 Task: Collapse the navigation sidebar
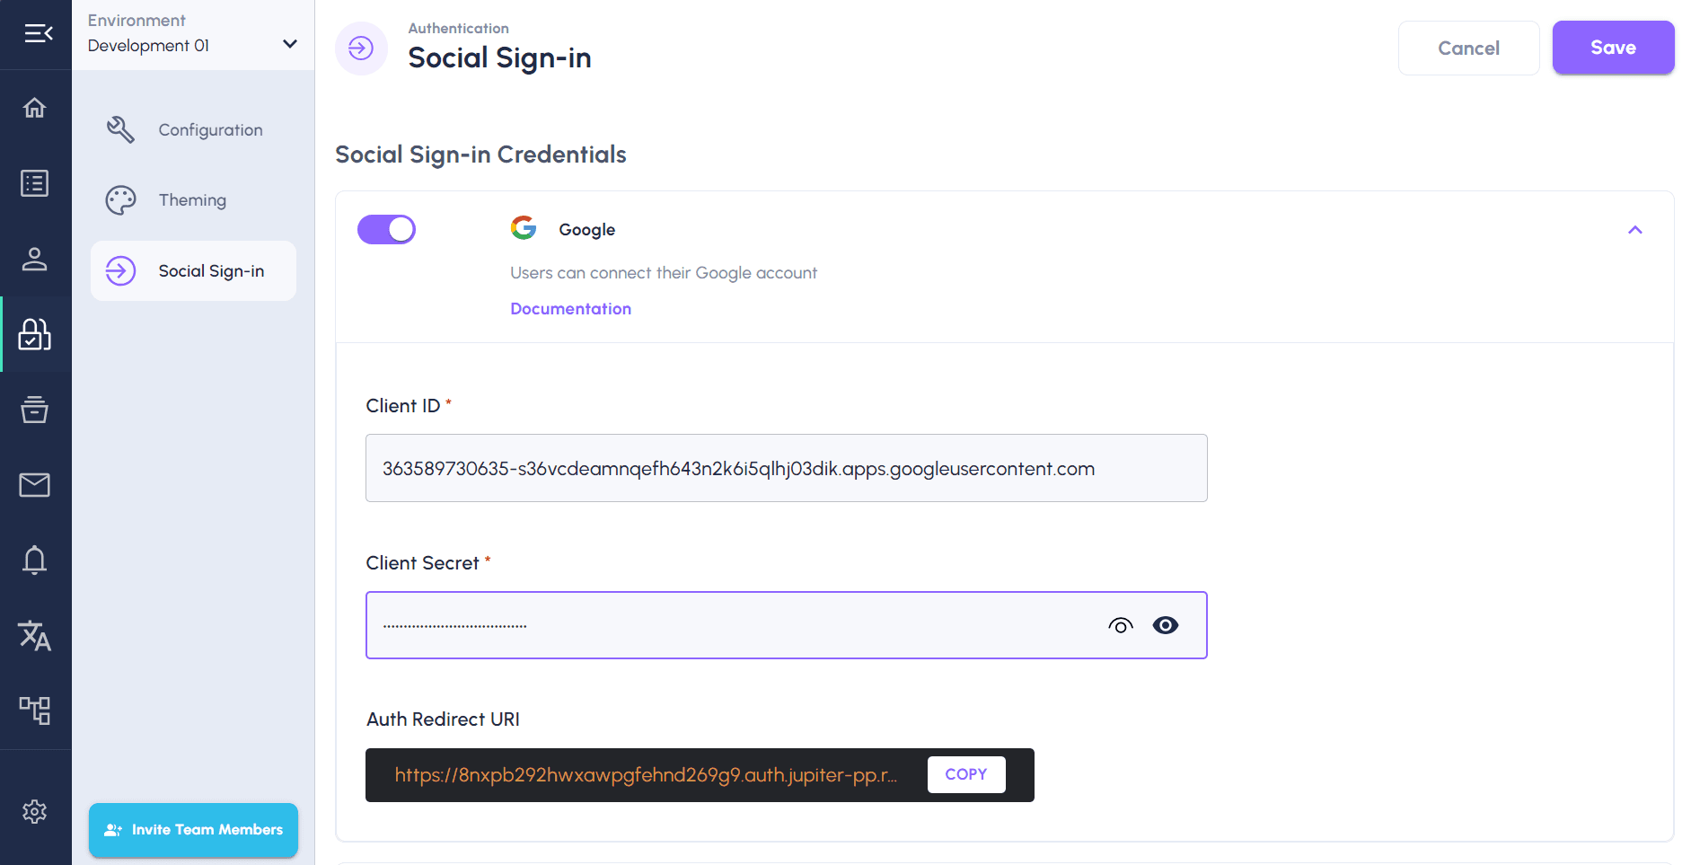(35, 34)
